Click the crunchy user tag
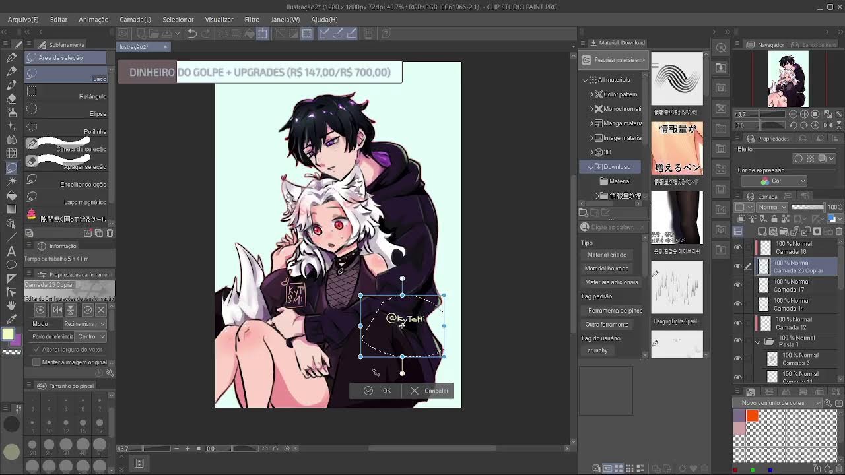Screen dimensions: 845x475 [597, 350]
